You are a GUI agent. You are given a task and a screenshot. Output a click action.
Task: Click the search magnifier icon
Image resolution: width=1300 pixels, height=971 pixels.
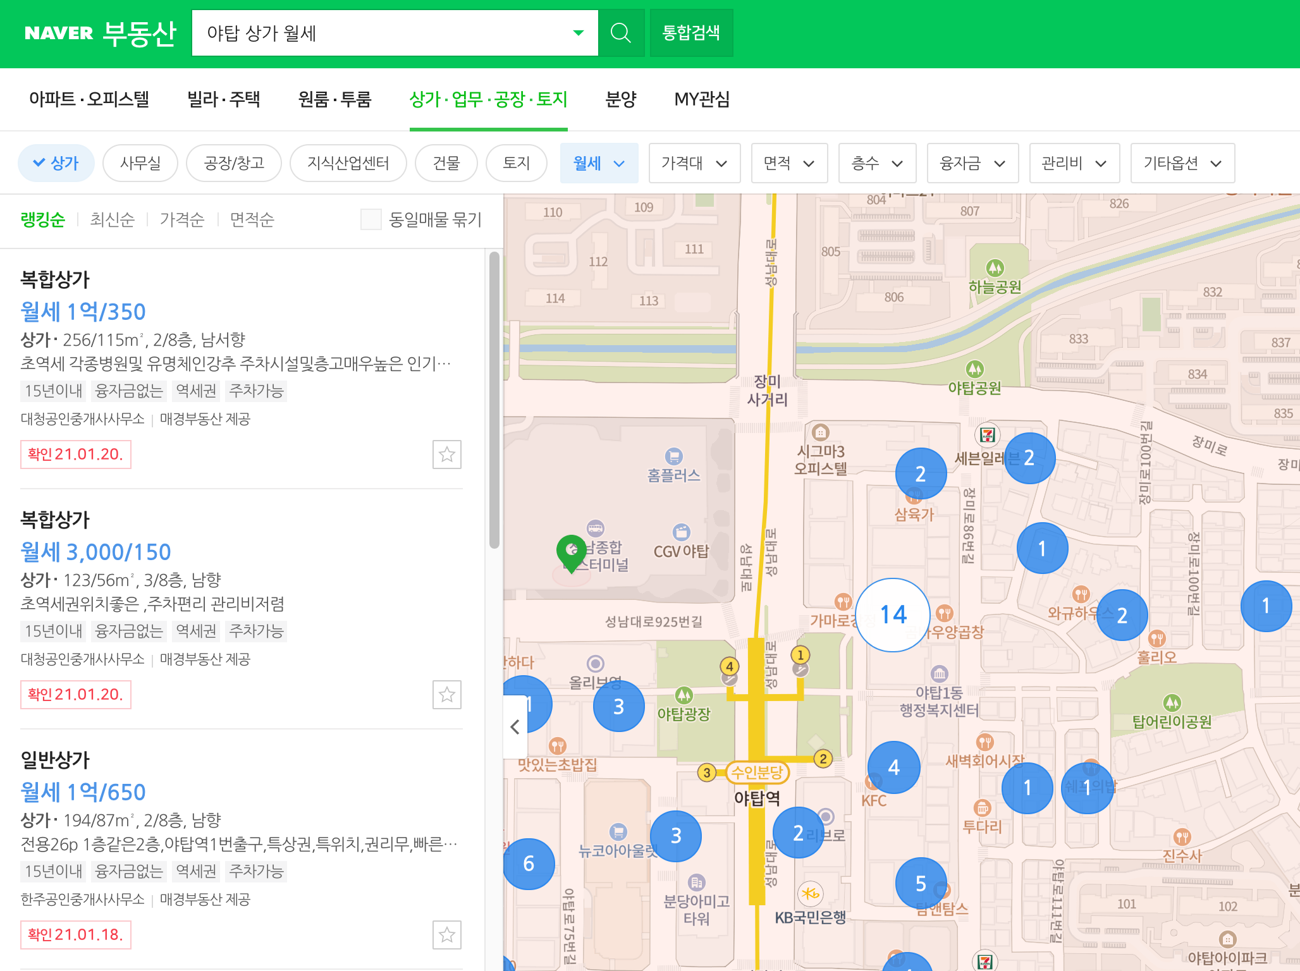621,33
